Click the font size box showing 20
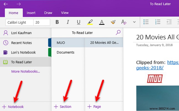This screenshot has width=179, height=111. click(42, 22)
